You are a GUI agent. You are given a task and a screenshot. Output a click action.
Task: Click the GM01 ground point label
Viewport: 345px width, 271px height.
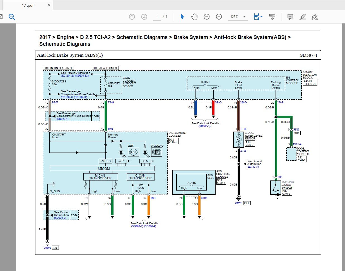[x=47, y=248]
